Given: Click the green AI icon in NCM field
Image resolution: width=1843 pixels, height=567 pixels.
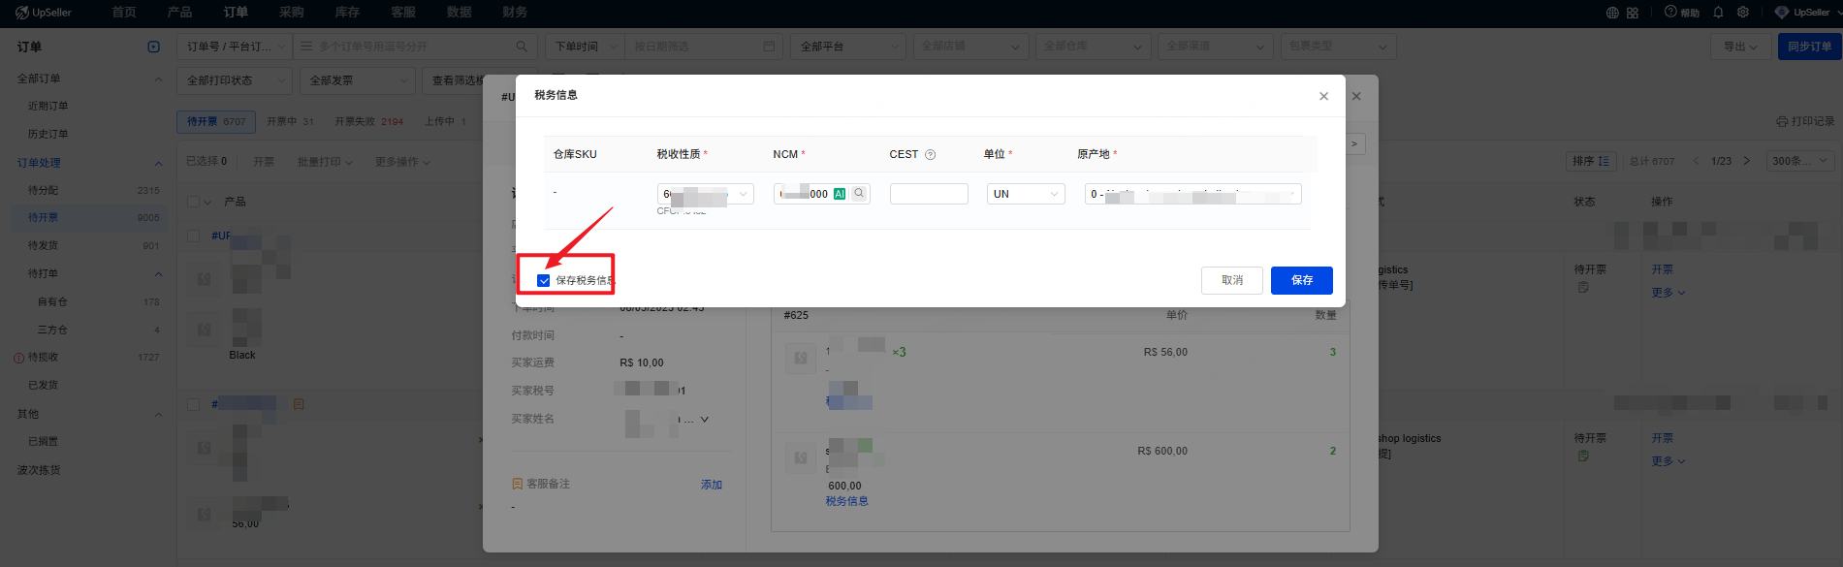Looking at the screenshot, I should (840, 194).
